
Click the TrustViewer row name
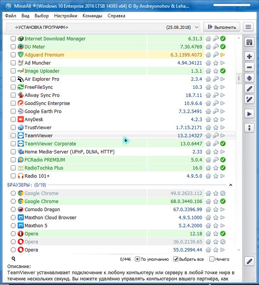tap(38, 128)
